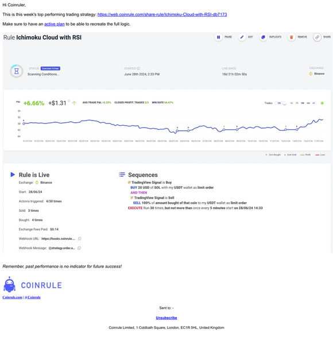Select the 7D chart range
The width and height of the screenshot is (333, 345).
(297, 103)
